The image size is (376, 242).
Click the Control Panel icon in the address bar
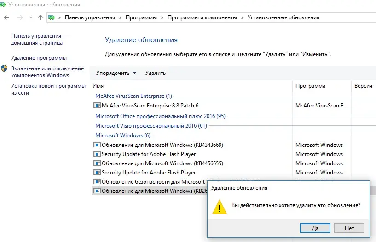[52, 17]
